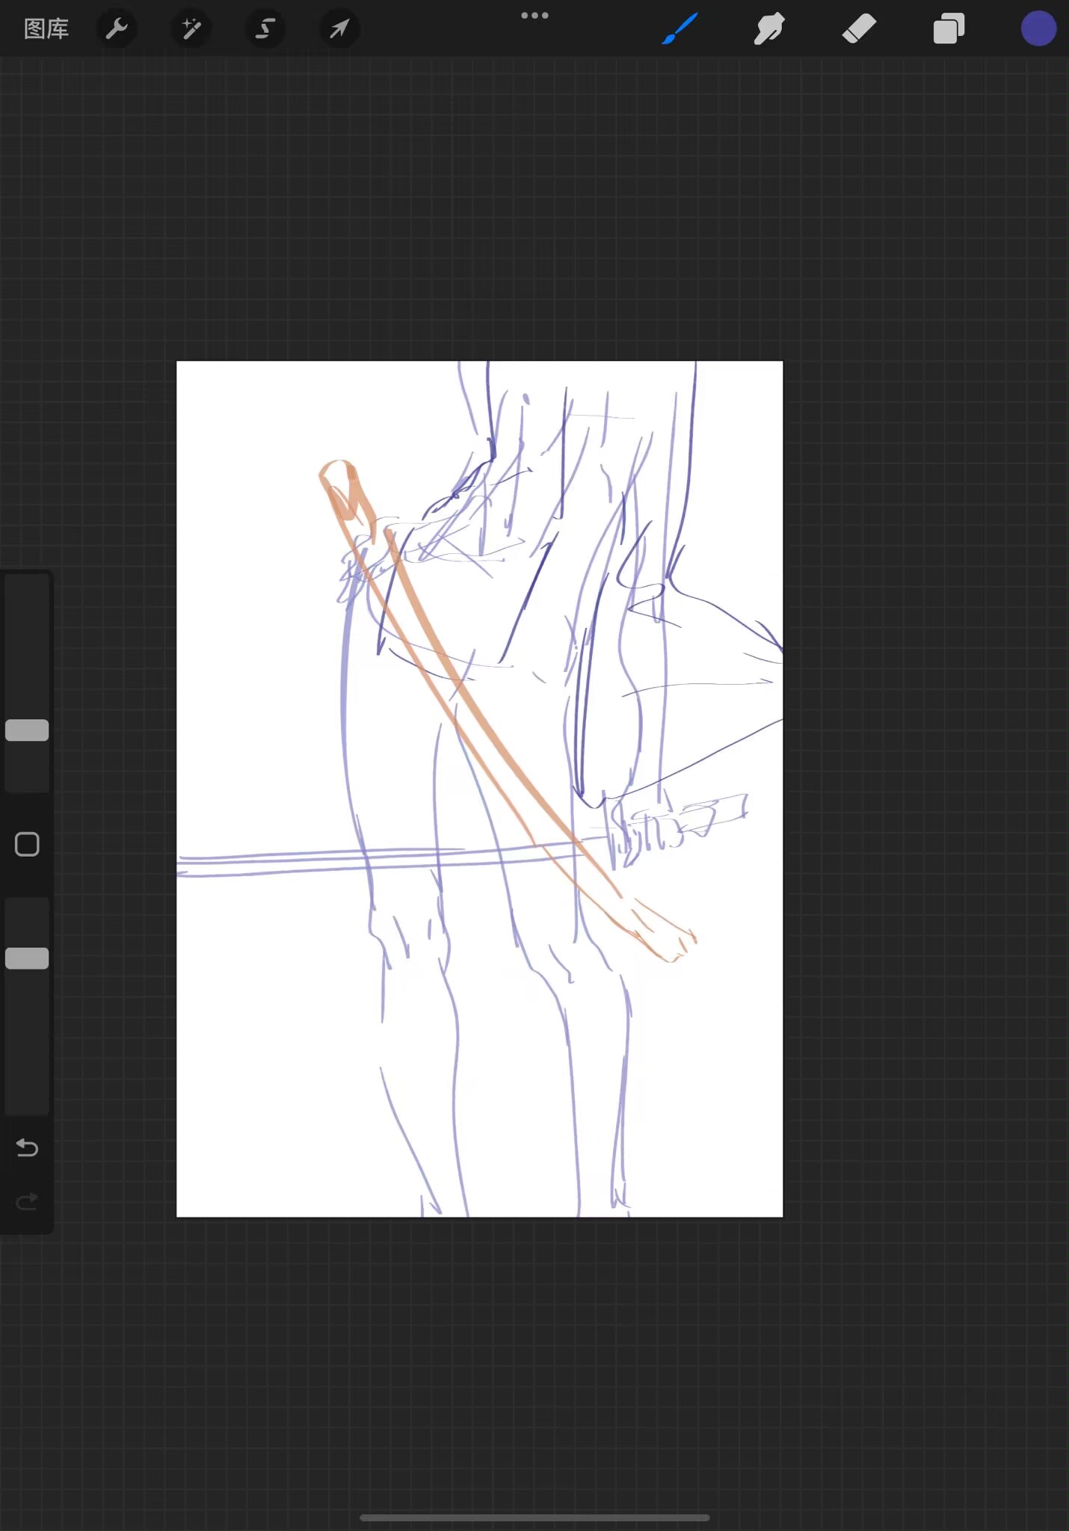Click the brush size slider handle
The image size is (1069, 1531).
27,730
